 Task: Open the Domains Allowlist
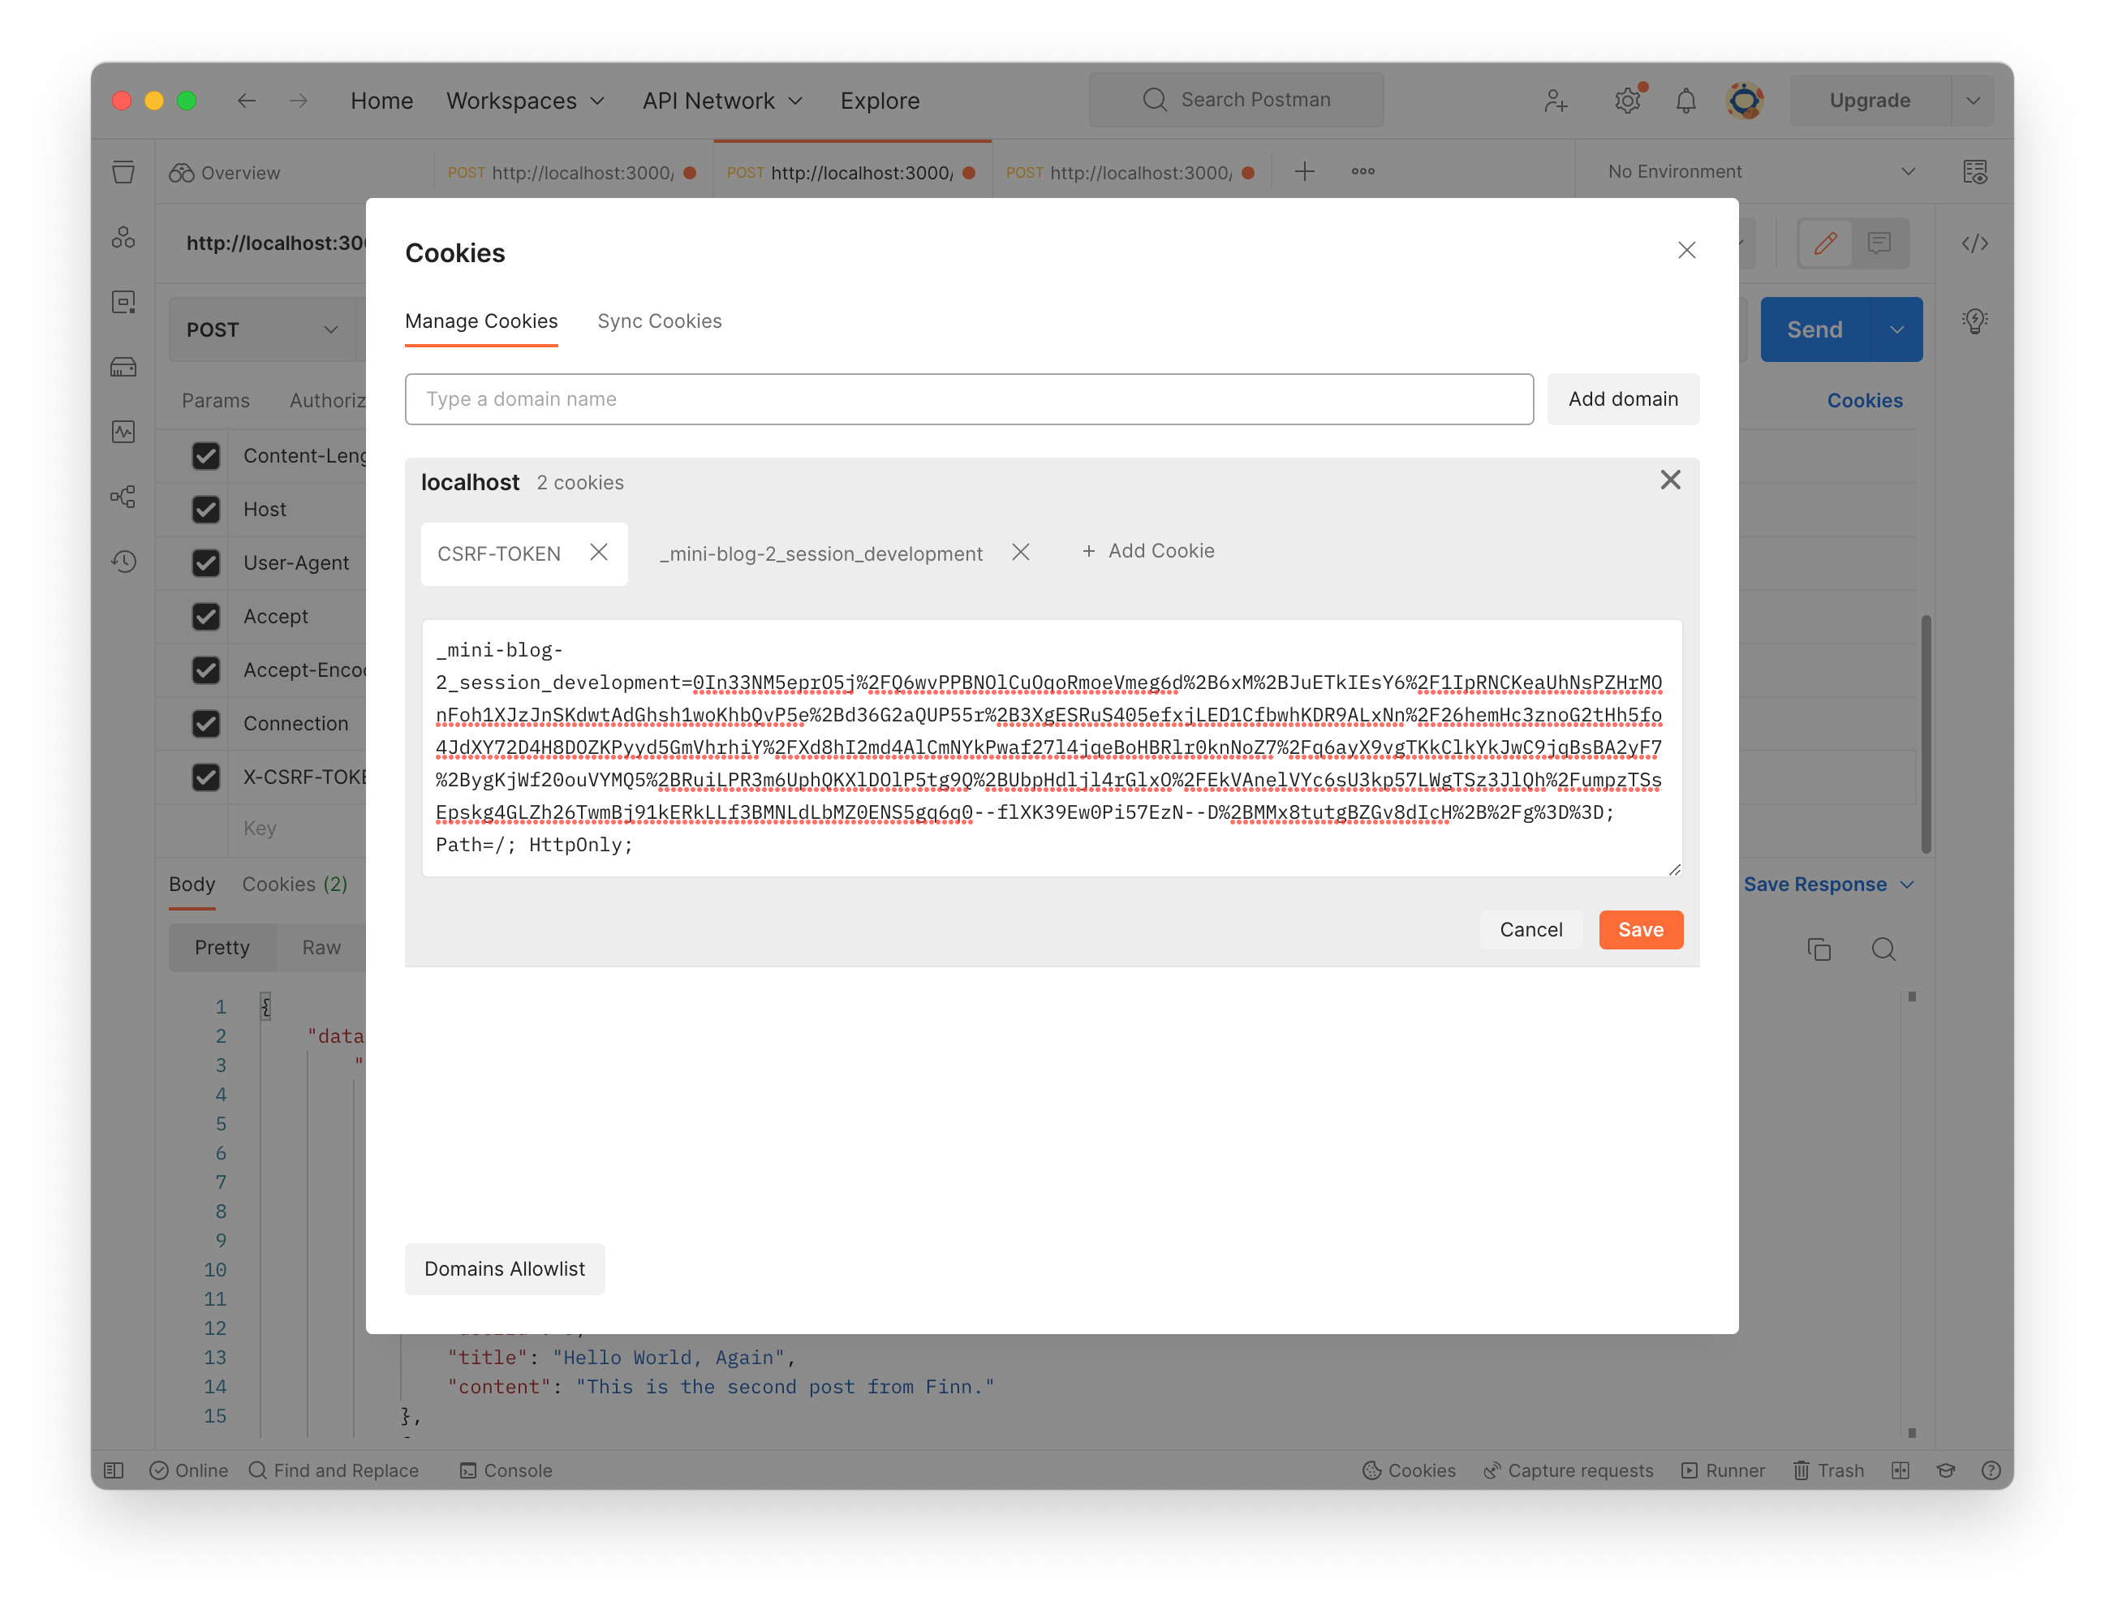[504, 1269]
